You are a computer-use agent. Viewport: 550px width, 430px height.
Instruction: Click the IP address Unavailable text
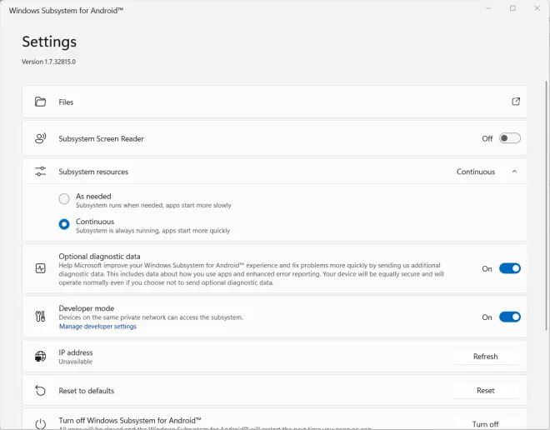75,362
